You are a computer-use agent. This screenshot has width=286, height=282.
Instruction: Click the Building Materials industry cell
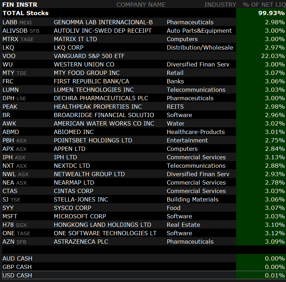(x=192, y=200)
